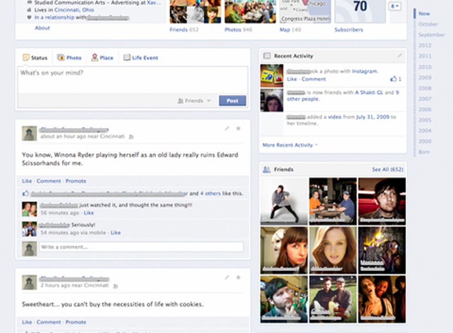The image size is (453, 333).
Task: Open See All (652) friends list
Action: [387, 169]
